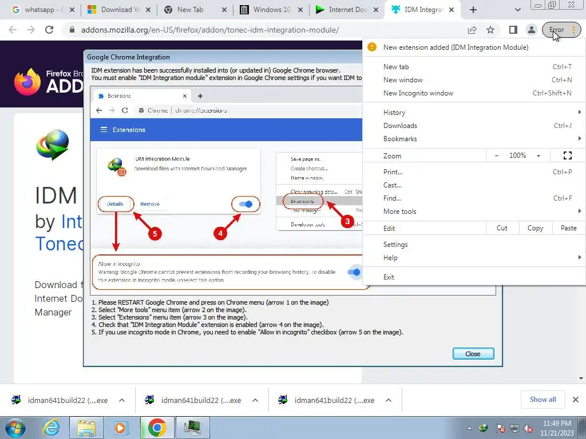Click the browser forward arrow

click(x=31, y=30)
